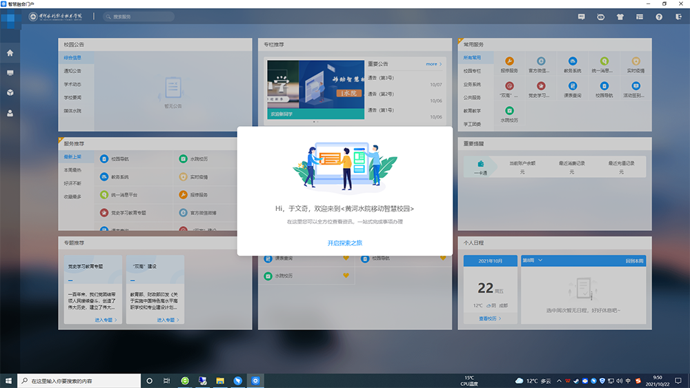Image resolution: width=690 pixels, height=388 pixels.
Task: Click the Home icon in left sidebar
Action: tap(10, 53)
